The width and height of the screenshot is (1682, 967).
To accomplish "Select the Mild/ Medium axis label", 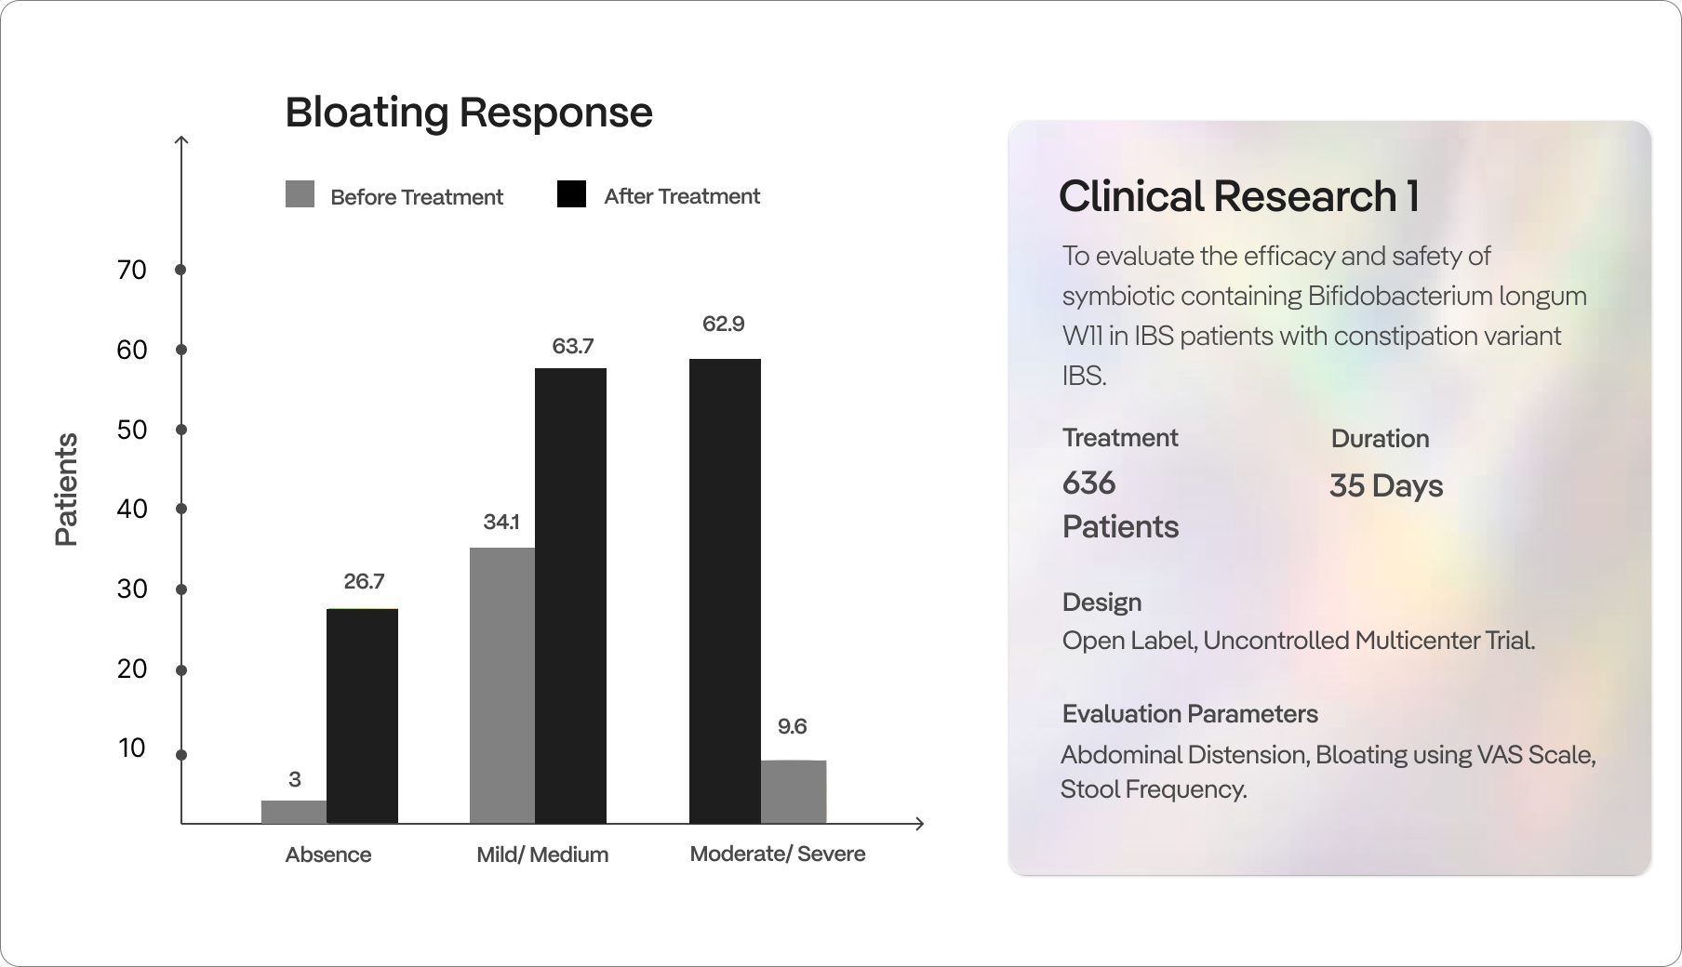I will click(542, 854).
